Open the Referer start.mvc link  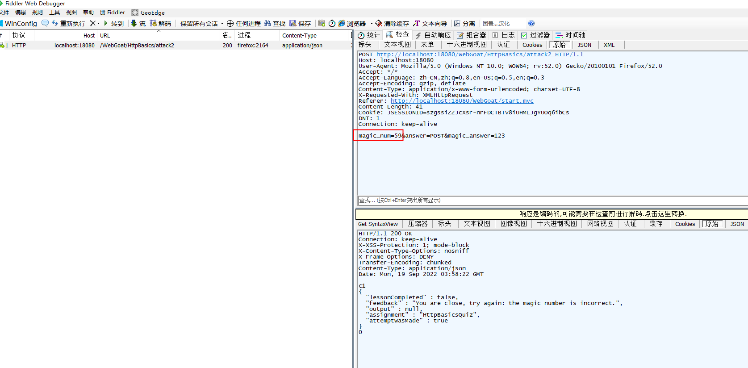[x=462, y=101]
